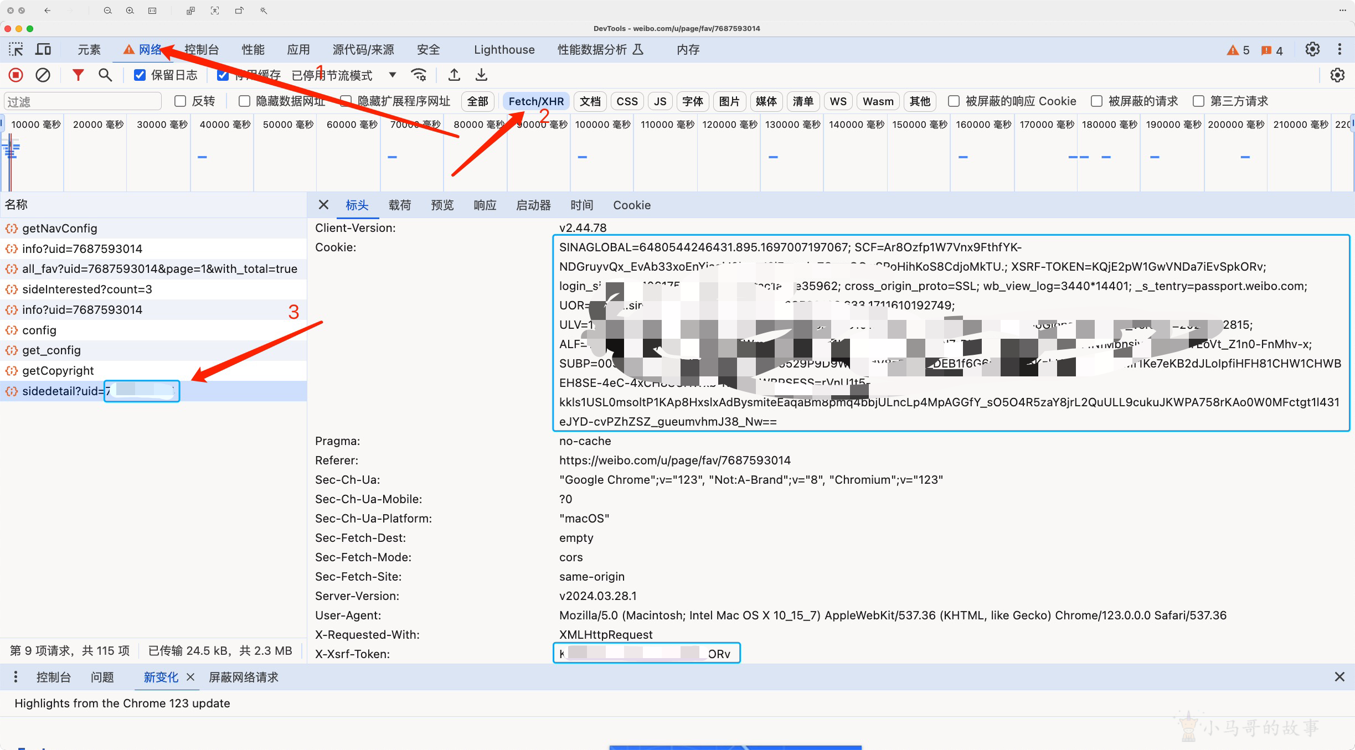Screen dimensions: 1355x750
Task: Click the 4 issues counter
Action: click(x=1272, y=50)
